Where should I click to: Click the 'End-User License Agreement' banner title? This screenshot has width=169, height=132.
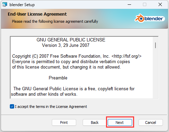37,14
